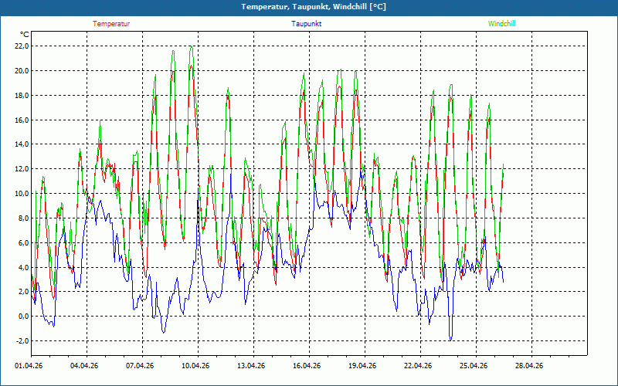The height and width of the screenshot is (386, 618).
Task: Click the 0,0 y-axis value
Action: tap(23, 317)
